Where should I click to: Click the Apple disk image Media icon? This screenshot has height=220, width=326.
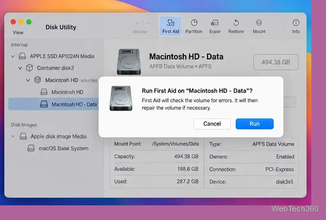coord(23,136)
